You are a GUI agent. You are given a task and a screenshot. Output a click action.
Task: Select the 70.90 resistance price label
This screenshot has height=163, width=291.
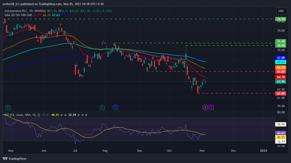[280, 46]
